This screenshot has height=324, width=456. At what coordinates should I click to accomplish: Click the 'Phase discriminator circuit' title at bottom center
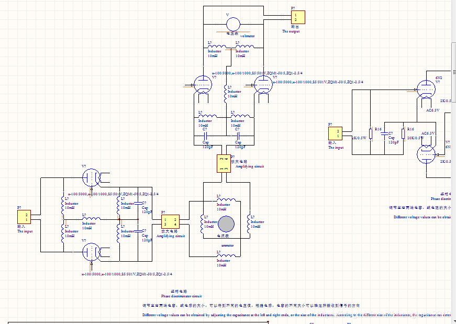tap(182, 296)
